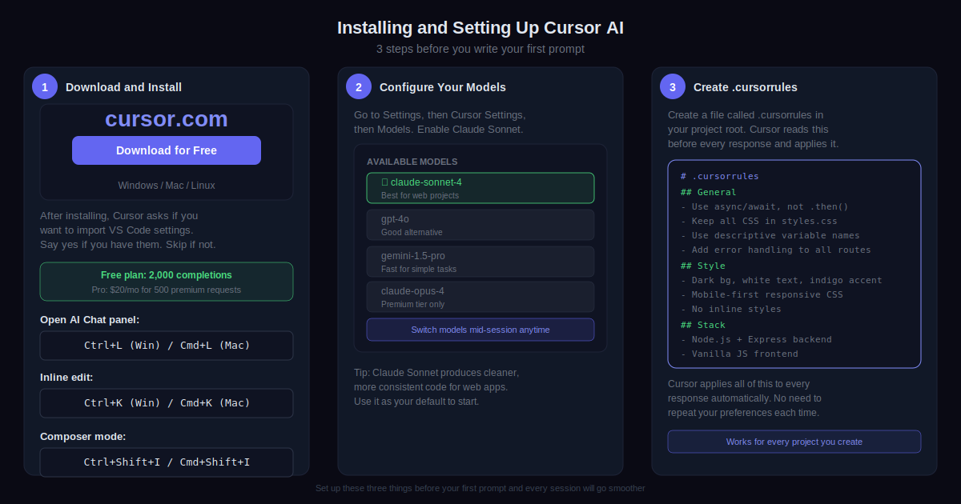961x504 pixels.
Task: Choose the gpt-4o model option
Action: click(x=480, y=225)
